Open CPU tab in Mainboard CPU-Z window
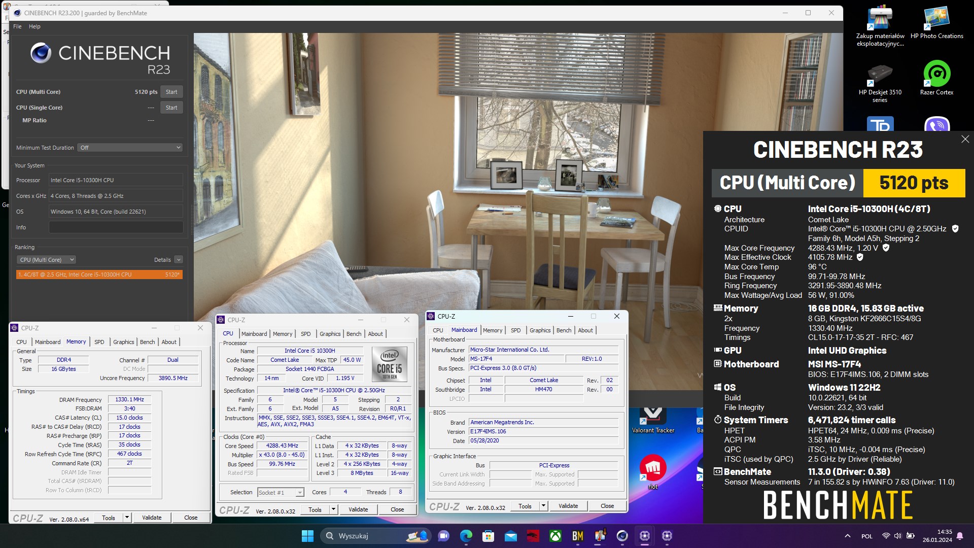The image size is (974, 548). tap(438, 330)
